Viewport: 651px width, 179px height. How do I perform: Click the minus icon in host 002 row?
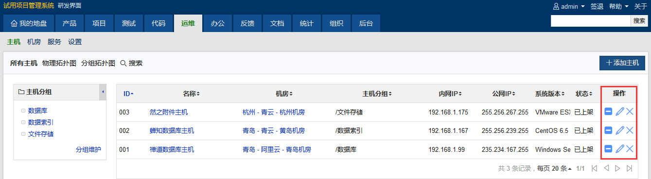pyautogui.click(x=608, y=130)
